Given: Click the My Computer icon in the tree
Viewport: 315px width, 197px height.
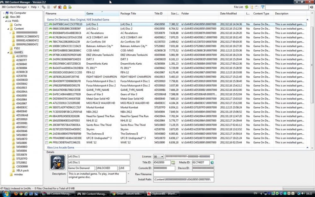Looking at the screenshot, I should click(x=7, y=13).
